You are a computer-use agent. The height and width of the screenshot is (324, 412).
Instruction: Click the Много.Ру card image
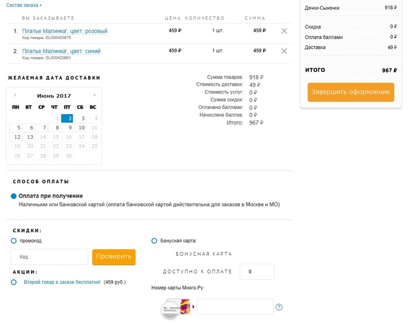coord(177,307)
